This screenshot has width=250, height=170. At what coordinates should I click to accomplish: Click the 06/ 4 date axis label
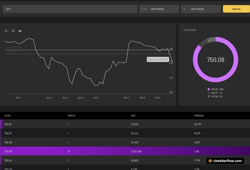(x=18, y=98)
